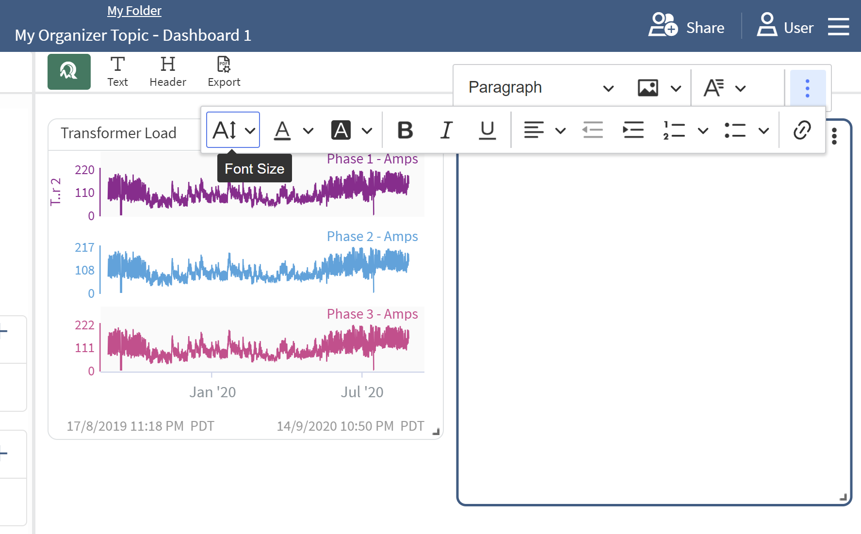
Task: Open the hamburger main menu
Action: (x=838, y=27)
